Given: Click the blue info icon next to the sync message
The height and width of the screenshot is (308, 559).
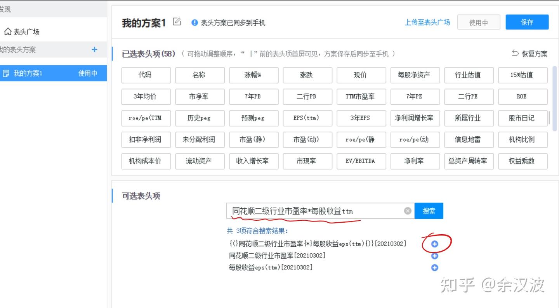Looking at the screenshot, I should [x=194, y=22].
